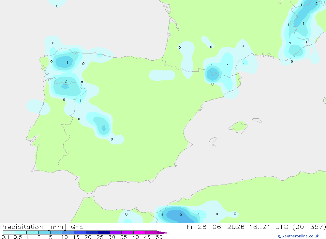
Task: Choose the 40–45 mm bright magenta legend swatch
Action: coord(139,232)
